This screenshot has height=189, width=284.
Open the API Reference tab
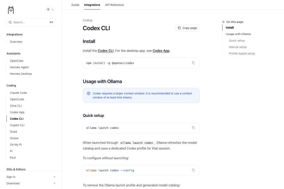[114, 5]
